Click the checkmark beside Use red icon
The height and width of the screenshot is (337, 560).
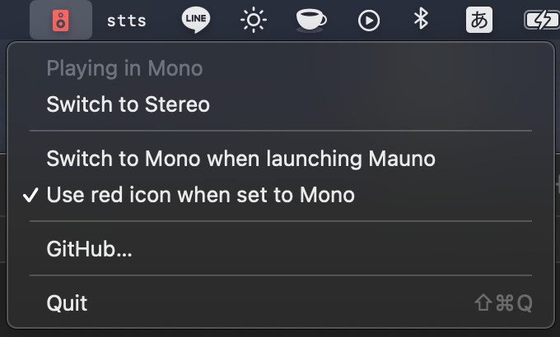click(x=30, y=195)
